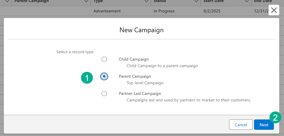Screen dimensions: 284x136
Task: Click the Next button
Action: pos(264,125)
